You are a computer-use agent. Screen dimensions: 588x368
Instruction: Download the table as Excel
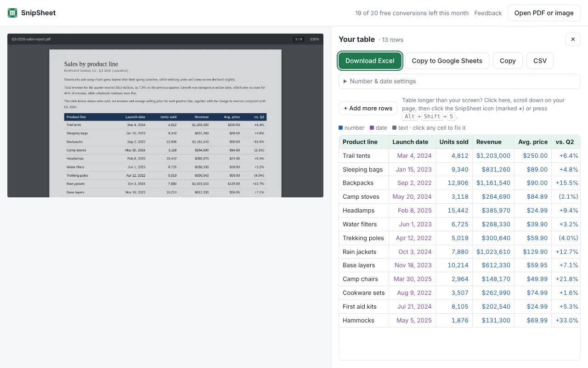(x=370, y=61)
